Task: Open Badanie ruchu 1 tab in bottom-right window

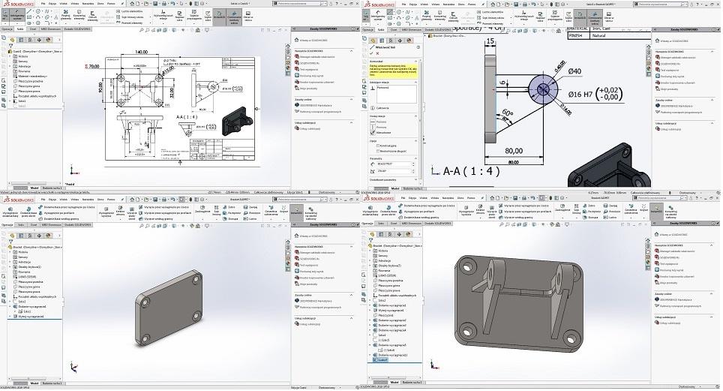Action: (412, 382)
